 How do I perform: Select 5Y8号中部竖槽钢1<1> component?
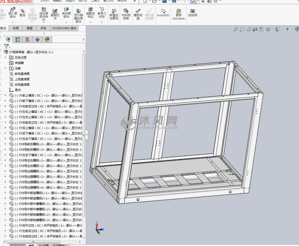coord(46,193)
